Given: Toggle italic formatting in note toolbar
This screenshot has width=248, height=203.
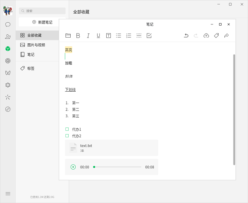Looking at the screenshot, I should click(x=88, y=35).
